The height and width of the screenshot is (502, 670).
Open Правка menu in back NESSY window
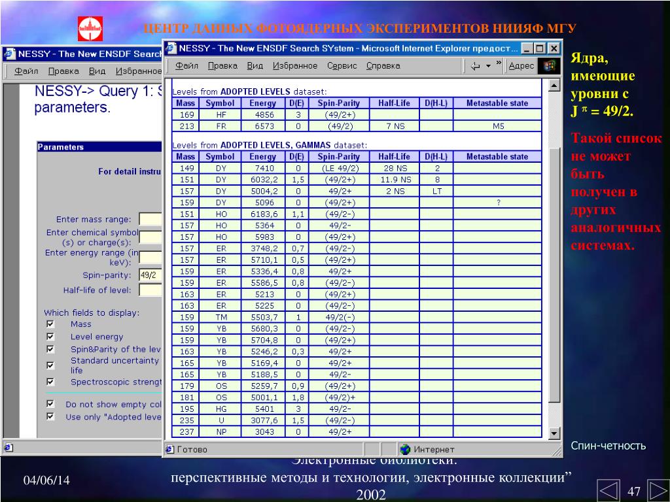point(63,71)
